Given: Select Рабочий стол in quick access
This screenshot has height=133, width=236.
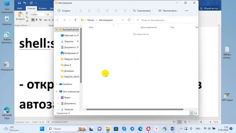Looking at the screenshot, I should (70, 35).
